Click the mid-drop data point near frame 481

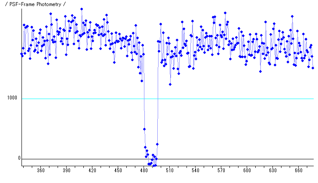[144, 129]
